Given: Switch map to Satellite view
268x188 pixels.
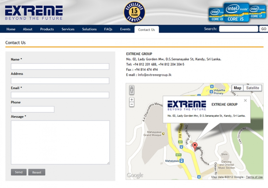Looking at the screenshot, I should click(x=252, y=88).
